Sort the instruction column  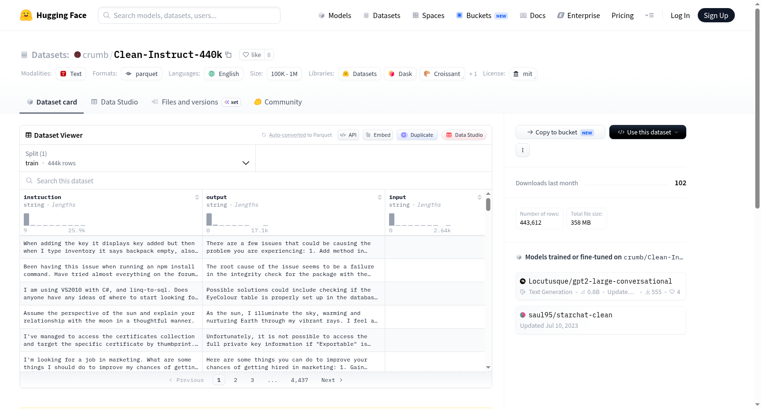197,197
